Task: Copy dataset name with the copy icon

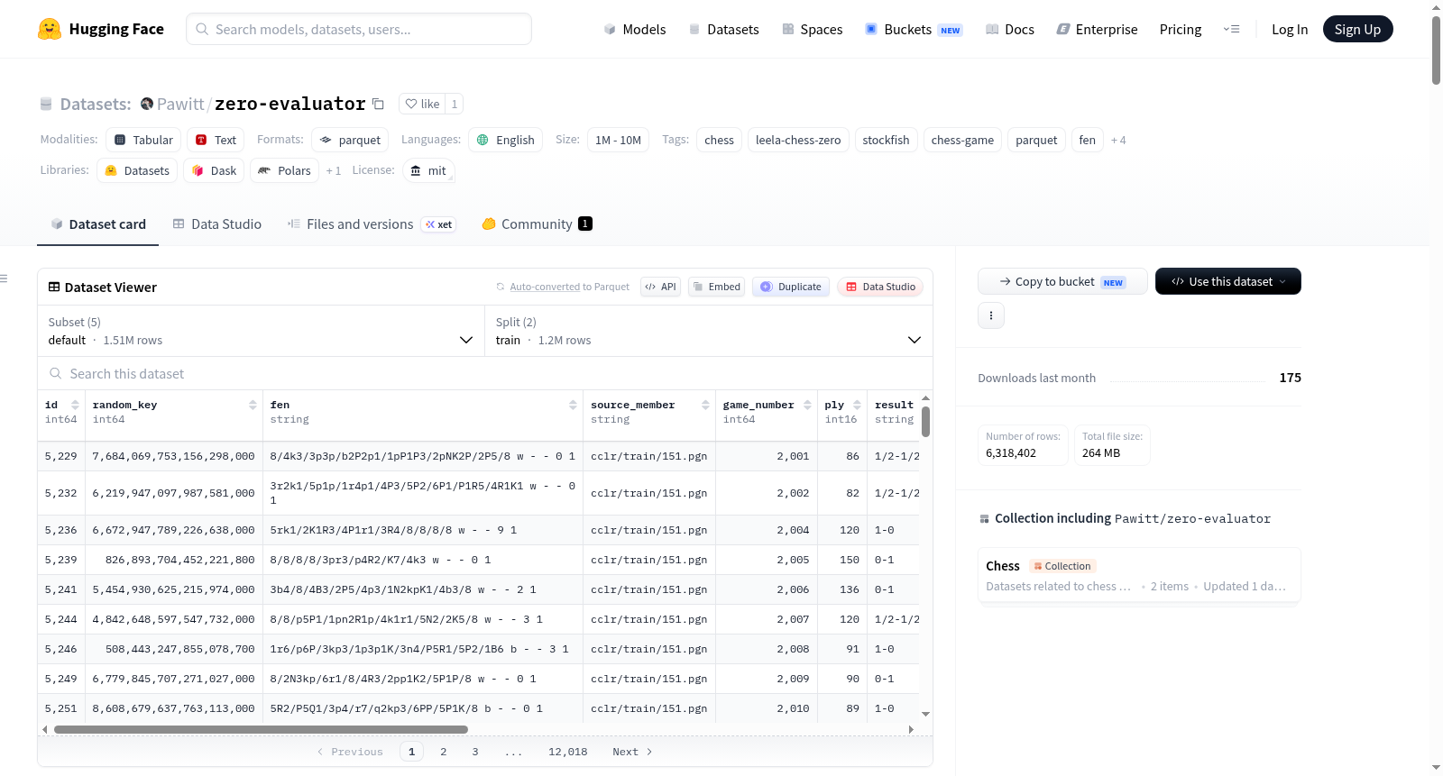Action: 379,104
